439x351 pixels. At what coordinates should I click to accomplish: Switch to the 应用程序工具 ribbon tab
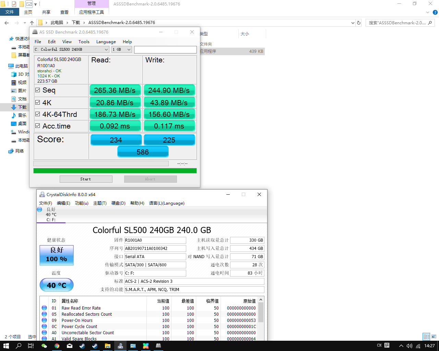(x=92, y=12)
